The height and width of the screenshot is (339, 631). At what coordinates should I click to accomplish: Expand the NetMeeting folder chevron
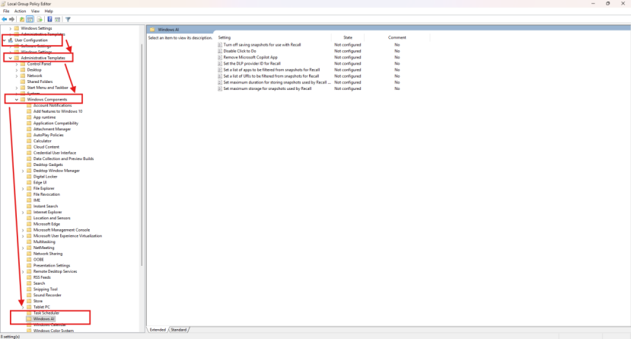tap(23, 248)
